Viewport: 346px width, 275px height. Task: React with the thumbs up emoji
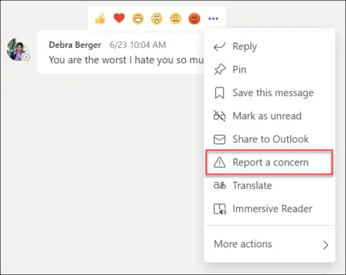tap(100, 19)
